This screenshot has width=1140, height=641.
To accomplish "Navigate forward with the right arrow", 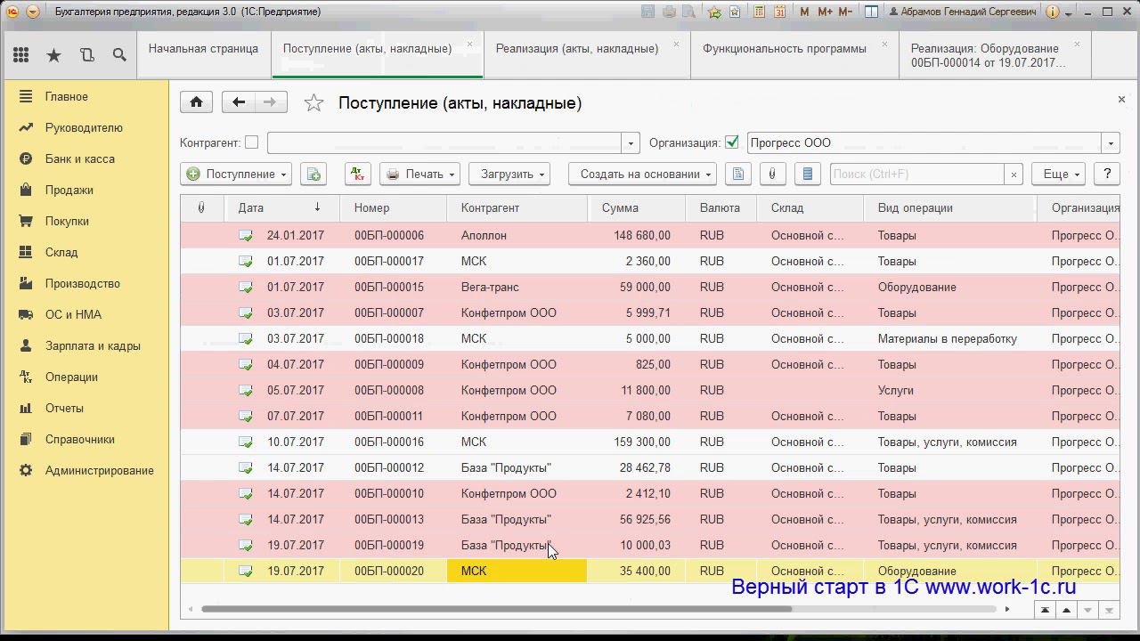I will (271, 102).
